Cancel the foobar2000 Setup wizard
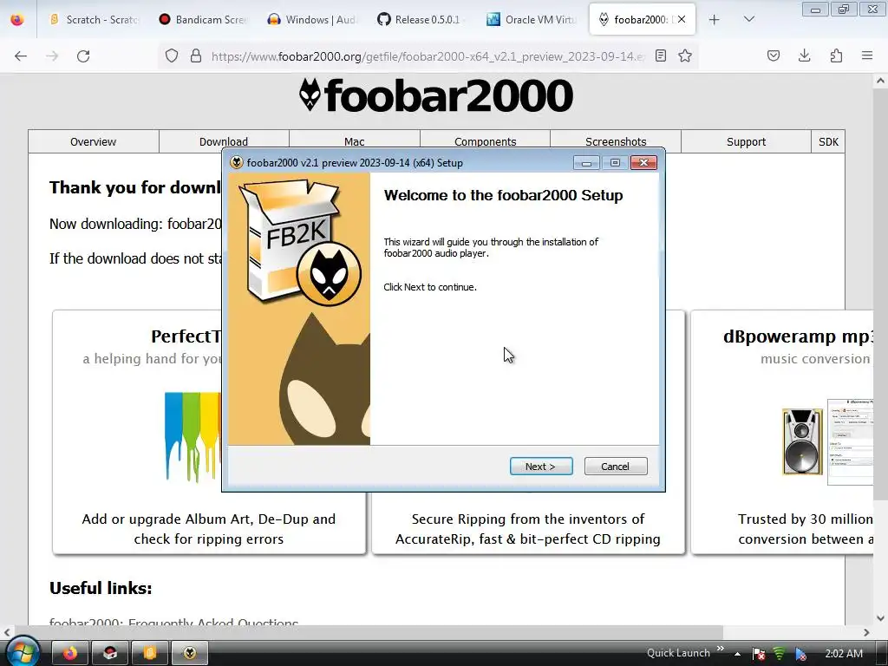 (x=615, y=466)
